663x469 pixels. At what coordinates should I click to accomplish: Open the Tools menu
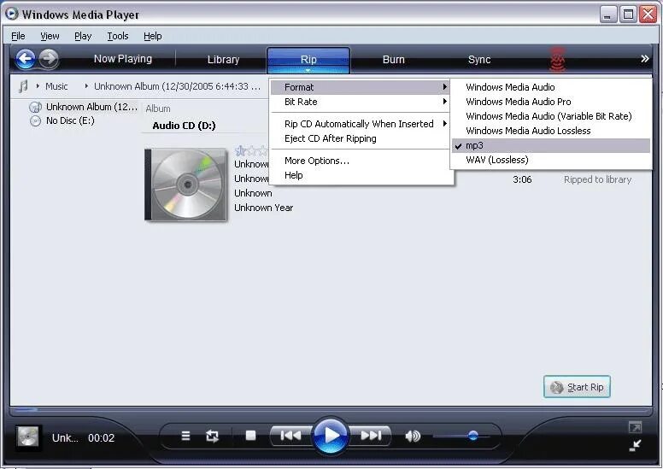[x=118, y=36]
